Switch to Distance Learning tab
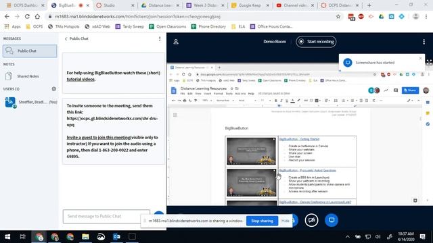Viewport: 433px width, 243px height. pyautogui.click(x=160, y=5)
